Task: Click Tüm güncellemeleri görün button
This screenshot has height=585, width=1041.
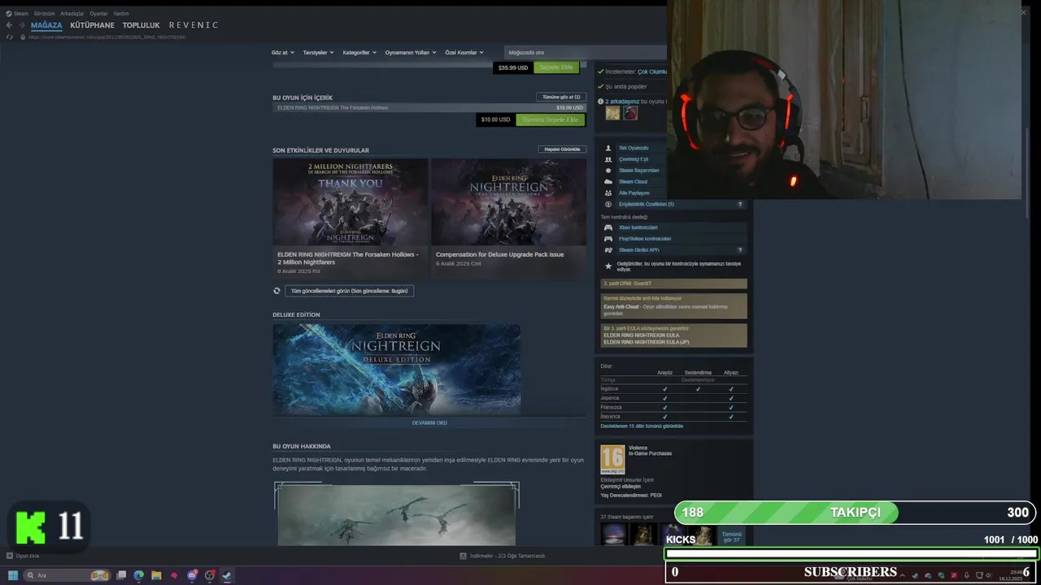Action: [x=349, y=291]
